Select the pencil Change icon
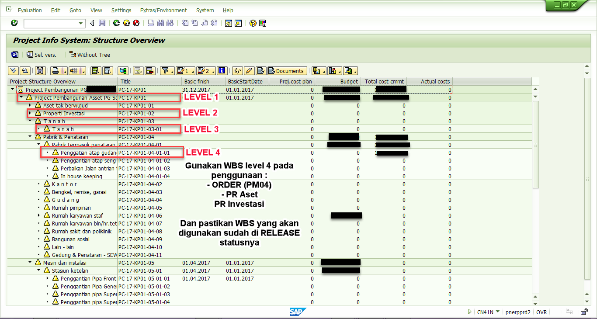The height and width of the screenshot is (319, 597). coord(249,70)
